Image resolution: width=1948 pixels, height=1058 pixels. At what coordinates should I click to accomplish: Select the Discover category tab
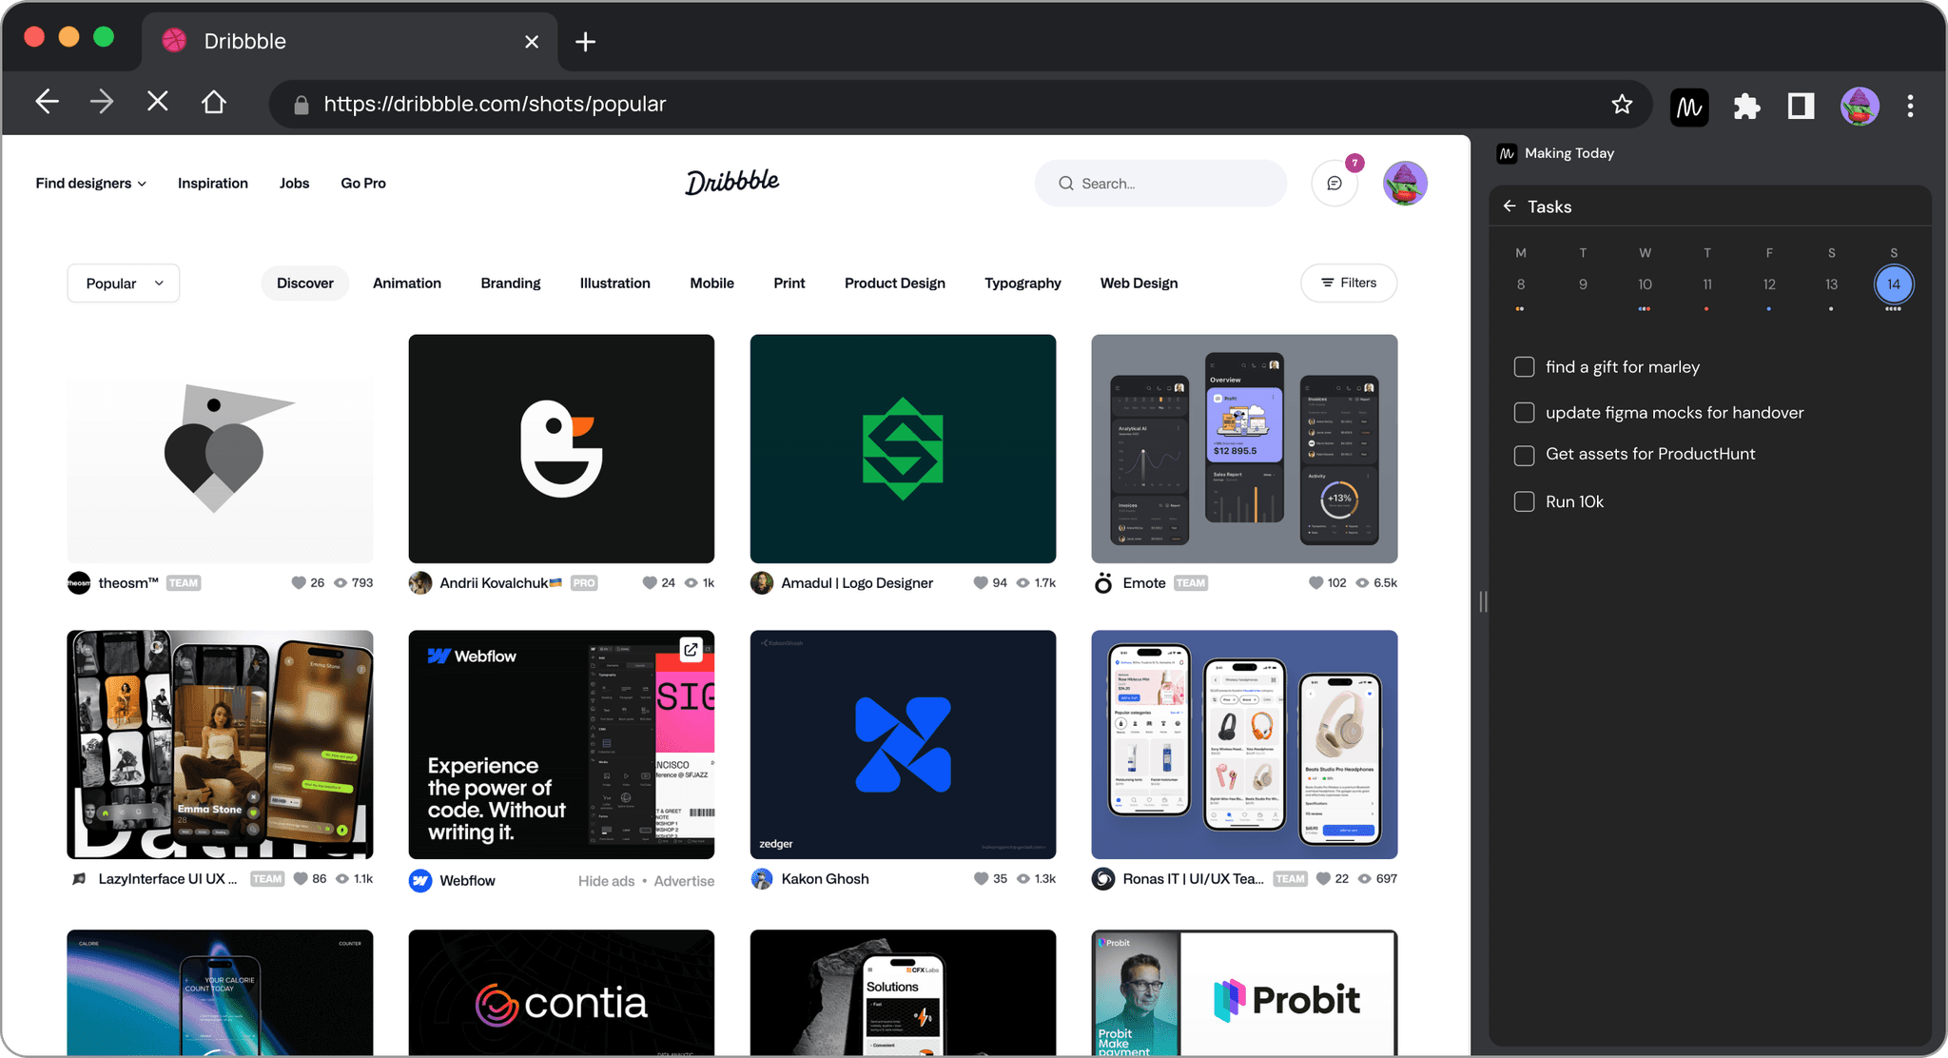coord(305,284)
